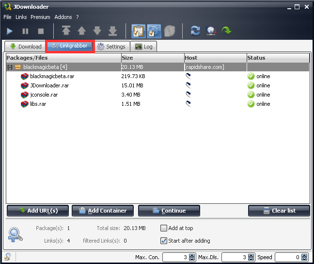Click the Max. Con. value field

[x=175, y=257]
